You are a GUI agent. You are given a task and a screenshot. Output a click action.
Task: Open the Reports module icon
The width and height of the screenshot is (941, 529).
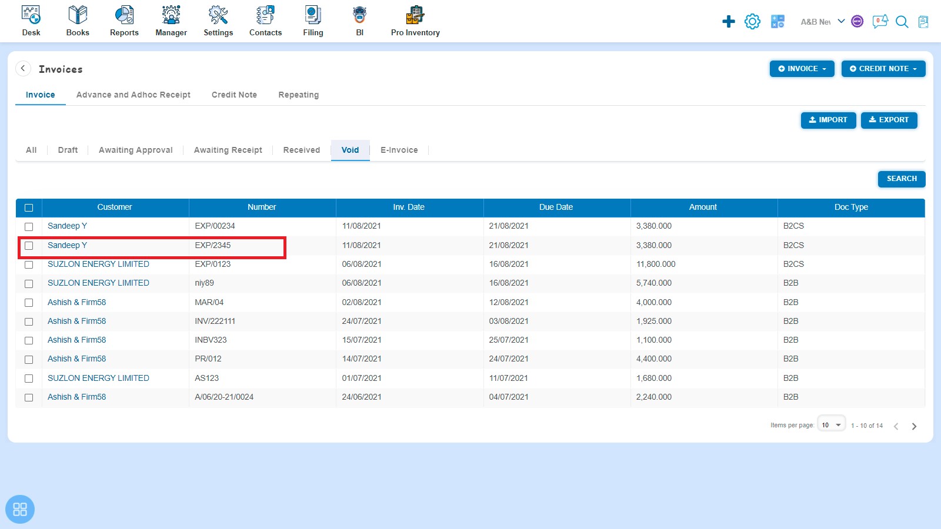[x=124, y=15]
